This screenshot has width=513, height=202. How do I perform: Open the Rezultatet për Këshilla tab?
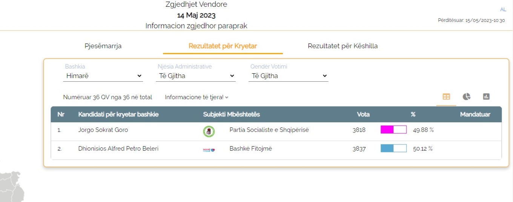(343, 46)
